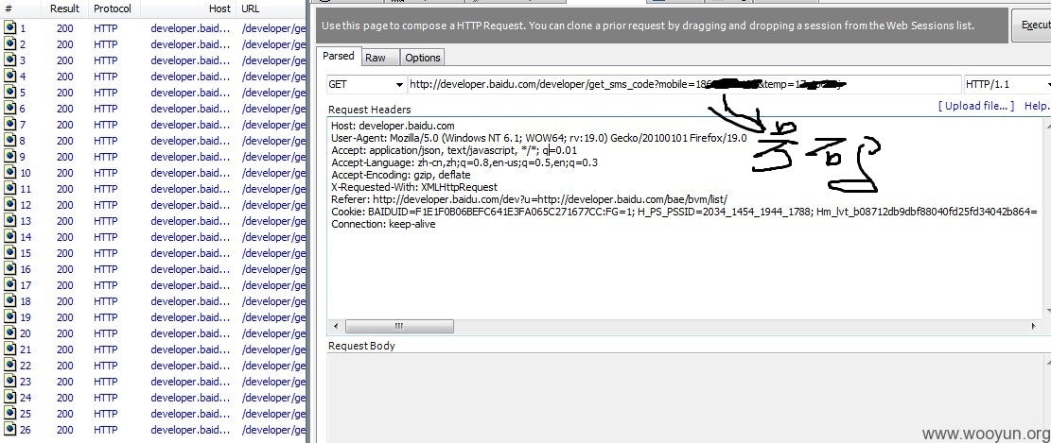Click the Execute button
Viewport: 1051px width, 443px height.
[1032, 25]
